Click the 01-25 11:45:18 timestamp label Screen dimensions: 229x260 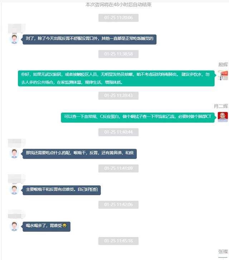pos(118,241)
